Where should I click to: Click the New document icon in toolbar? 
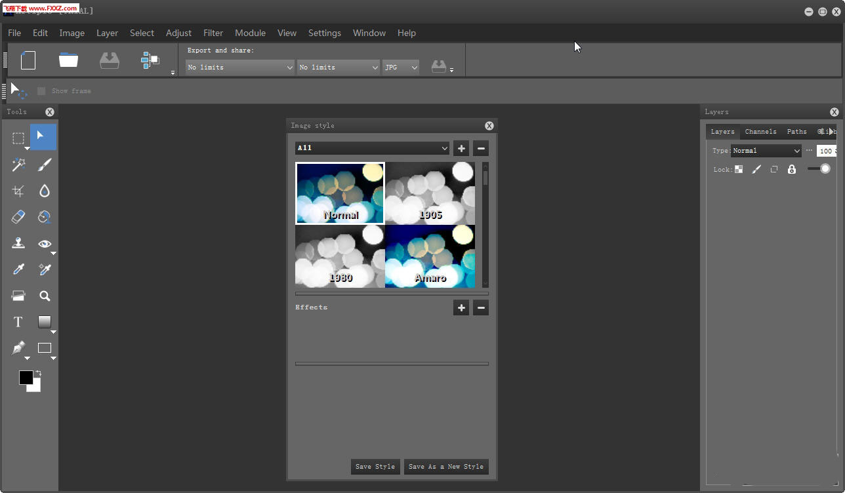pyautogui.click(x=28, y=60)
